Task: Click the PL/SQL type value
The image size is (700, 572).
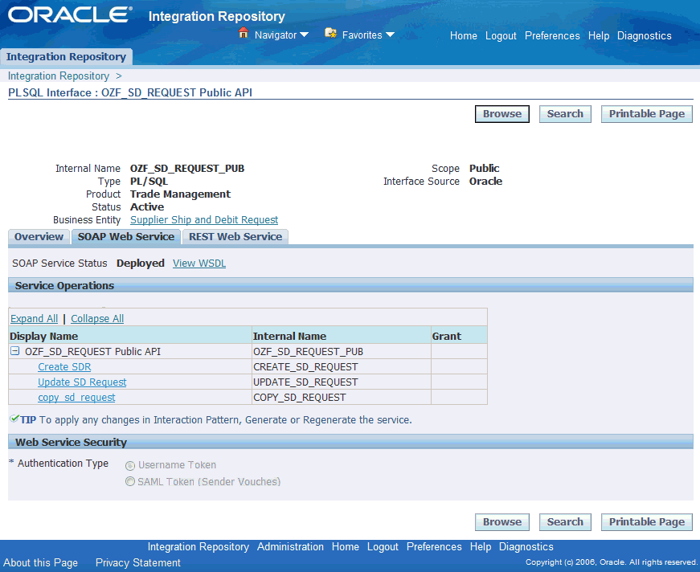Action: (x=149, y=182)
